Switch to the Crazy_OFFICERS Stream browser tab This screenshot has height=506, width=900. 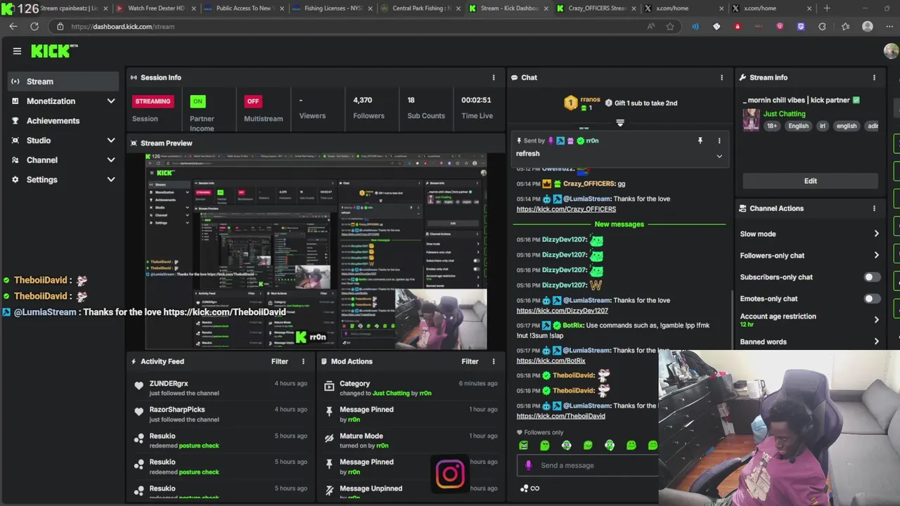pyautogui.click(x=596, y=8)
